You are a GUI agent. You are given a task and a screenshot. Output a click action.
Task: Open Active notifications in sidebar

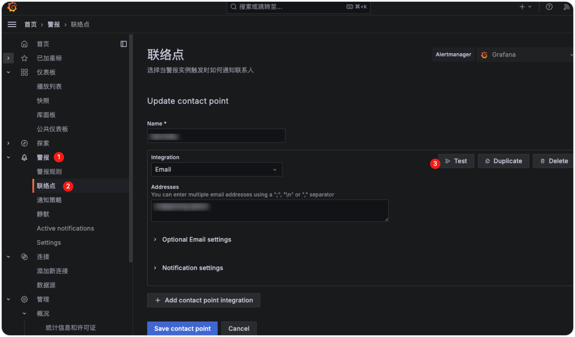click(x=65, y=228)
